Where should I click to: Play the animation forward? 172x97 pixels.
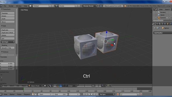coord(92,94)
